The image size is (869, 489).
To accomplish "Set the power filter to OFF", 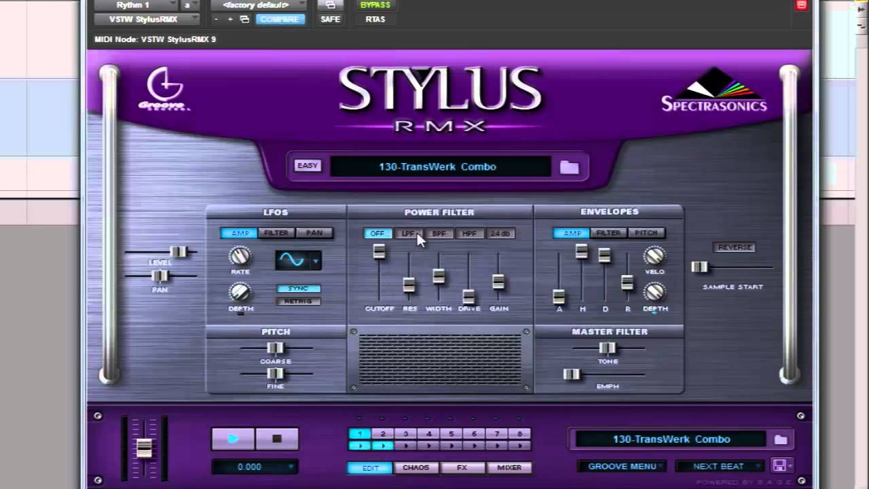I will pos(377,234).
